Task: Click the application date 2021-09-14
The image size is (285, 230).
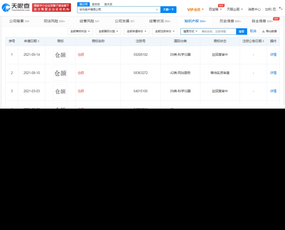Action: (32, 55)
